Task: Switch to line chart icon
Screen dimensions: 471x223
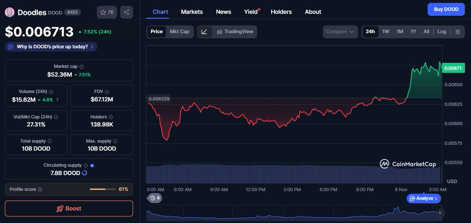Action: pos(204,32)
